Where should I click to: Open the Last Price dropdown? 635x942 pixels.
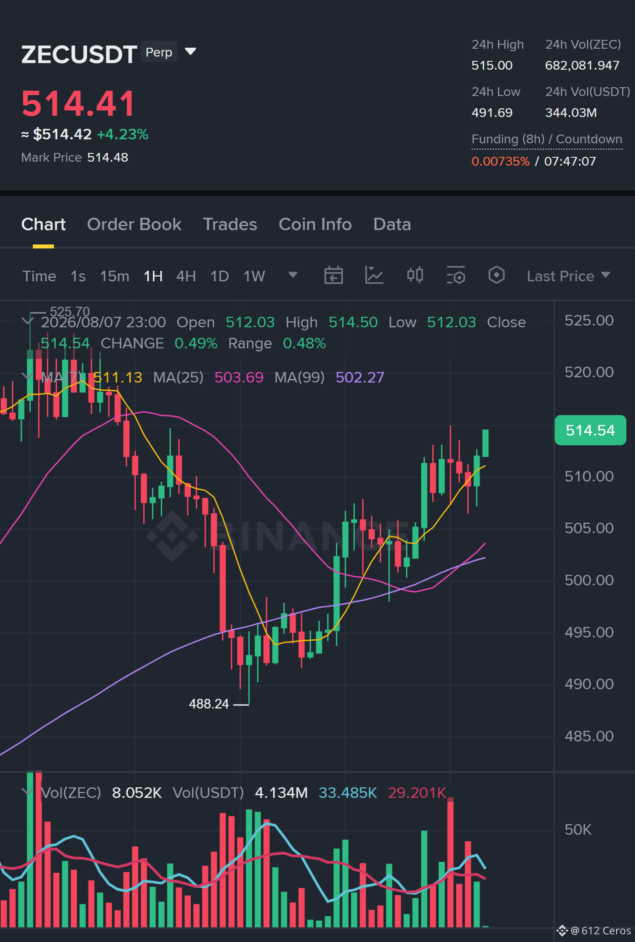click(568, 276)
